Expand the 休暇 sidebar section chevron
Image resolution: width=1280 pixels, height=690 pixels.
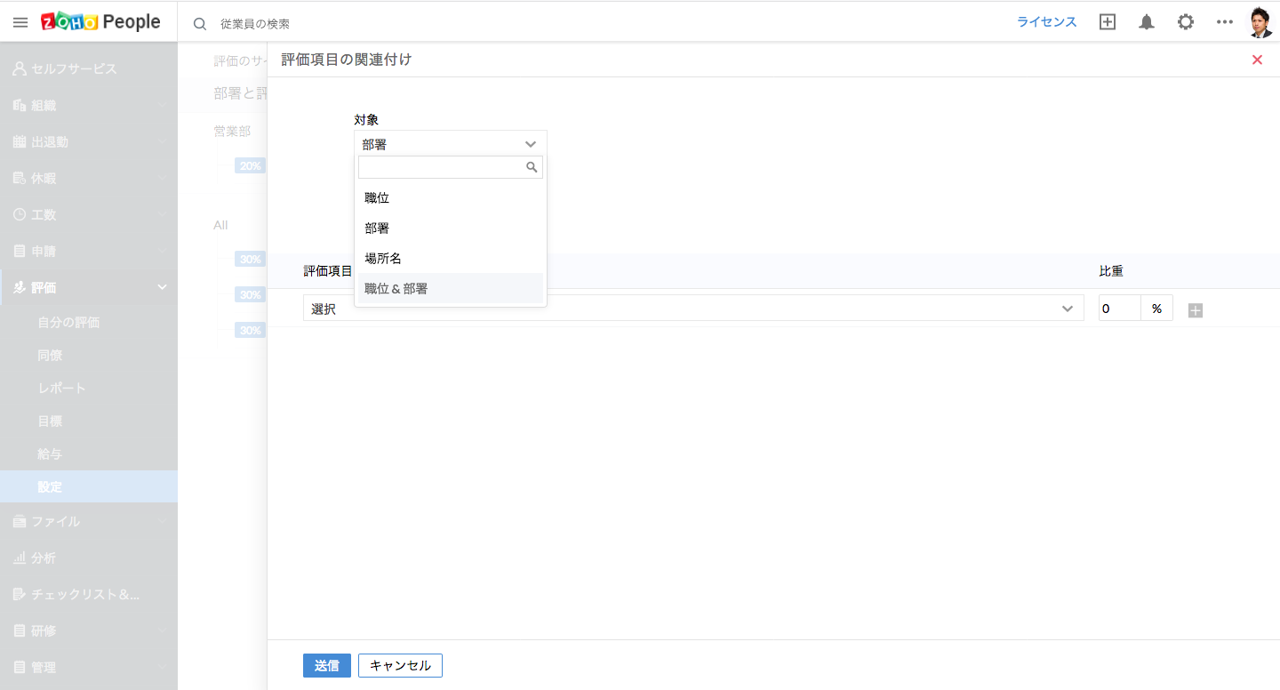click(162, 178)
